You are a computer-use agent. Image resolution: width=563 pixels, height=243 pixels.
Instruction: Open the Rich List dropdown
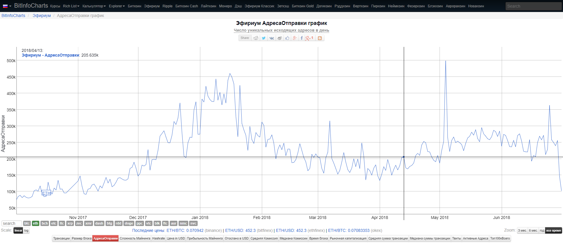pos(71,6)
